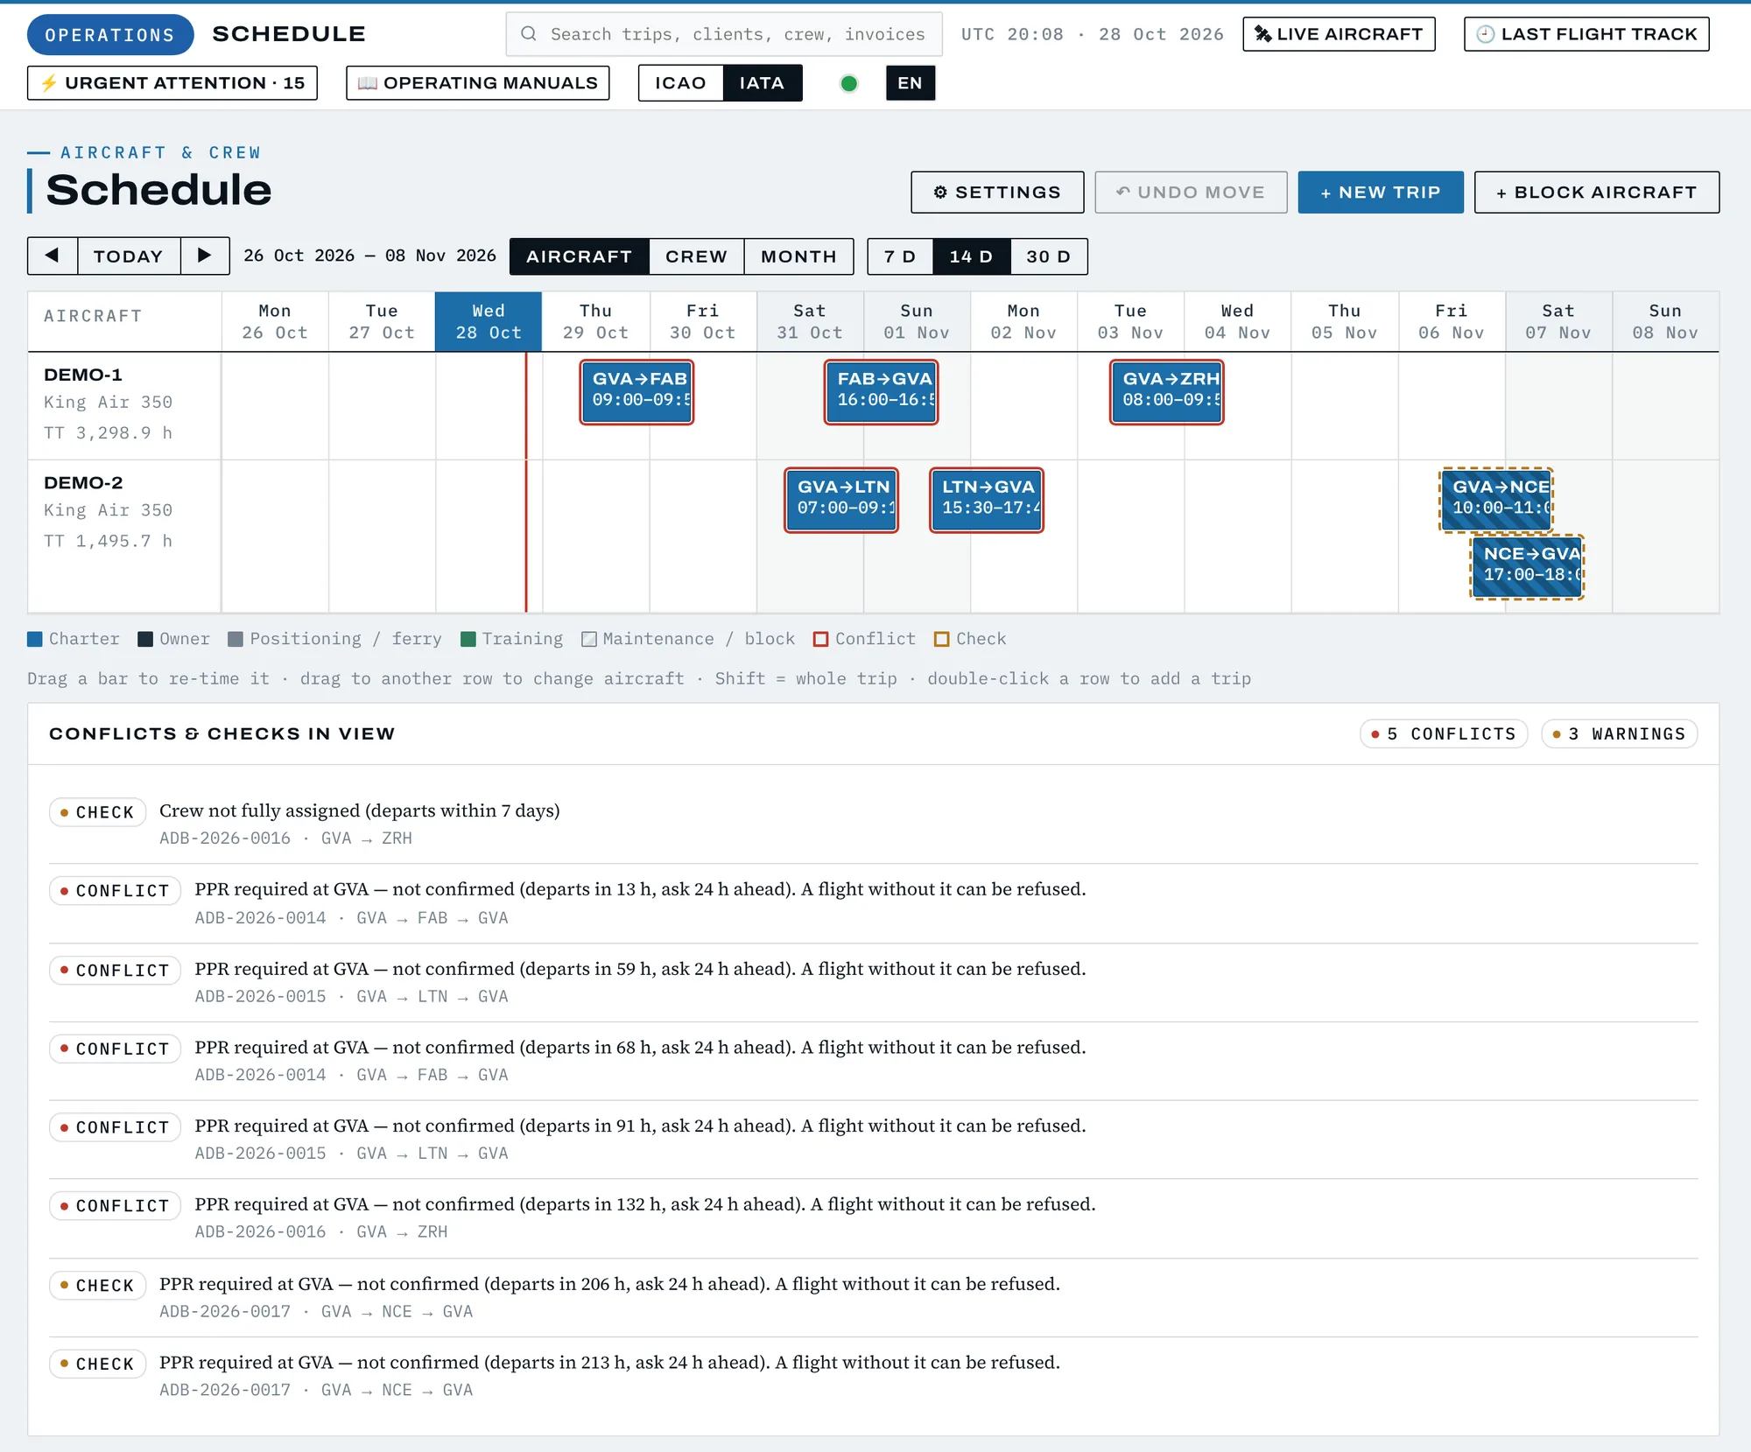Image resolution: width=1751 pixels, height=1452 pixels.
Task: Open conflict 'departs in 13 h' row
Action: 873,903
